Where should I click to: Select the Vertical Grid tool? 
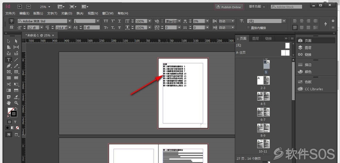click(16, 78)
